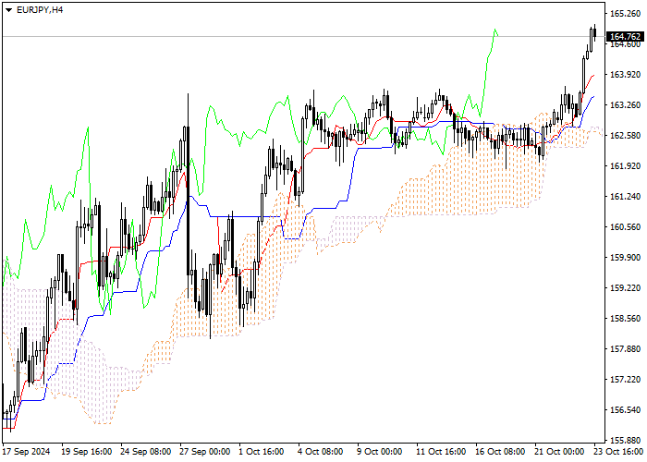This screenshot has height=462, width=647.
Task: Select the latest candlestick near 164.762
Action: [x=594, y=32]
